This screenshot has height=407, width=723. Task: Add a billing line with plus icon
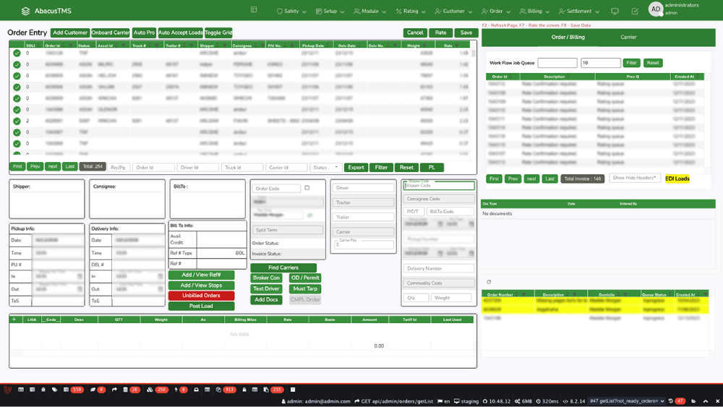14,319
